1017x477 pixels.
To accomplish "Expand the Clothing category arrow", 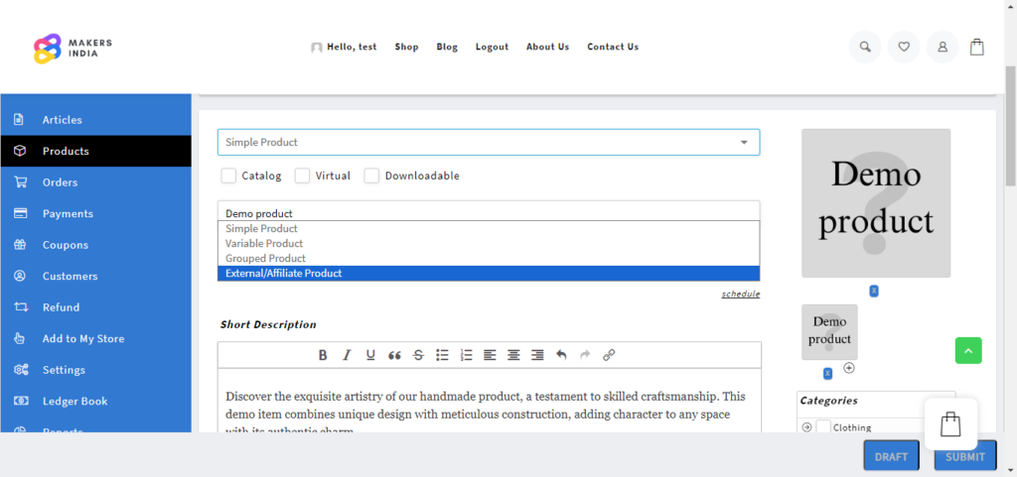I will (x=806, y=427).
